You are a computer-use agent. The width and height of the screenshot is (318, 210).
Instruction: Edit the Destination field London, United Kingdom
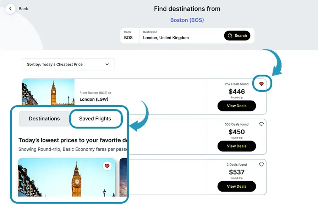point(177,38)
